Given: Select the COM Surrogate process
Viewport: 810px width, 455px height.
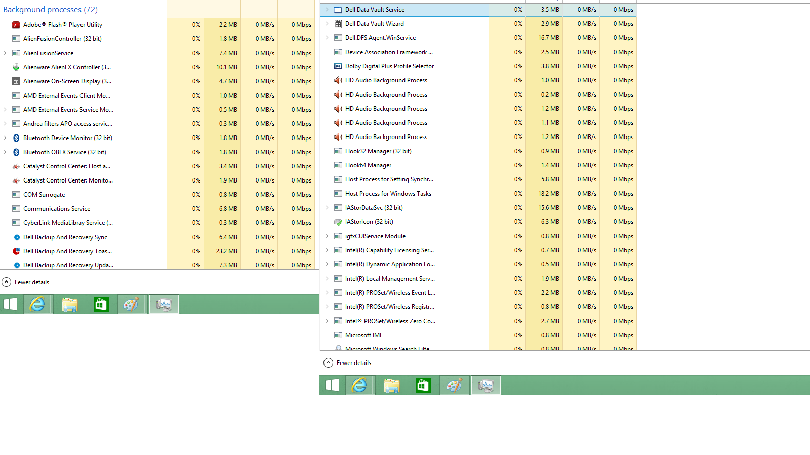Looking at the screenshot, I should coord(44,195).
